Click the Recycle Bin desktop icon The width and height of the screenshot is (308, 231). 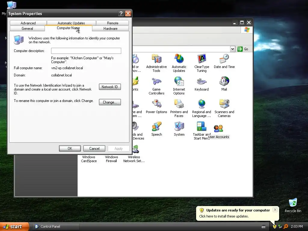click(x=293, y=205)
